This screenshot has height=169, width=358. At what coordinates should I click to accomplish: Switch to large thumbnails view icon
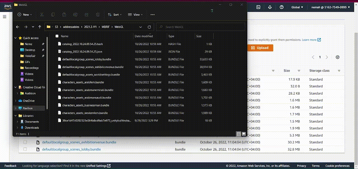pos(244,134)
